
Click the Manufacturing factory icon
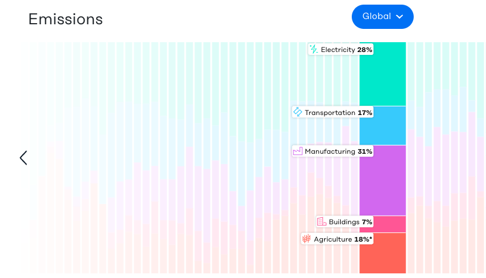click(297, 151)
